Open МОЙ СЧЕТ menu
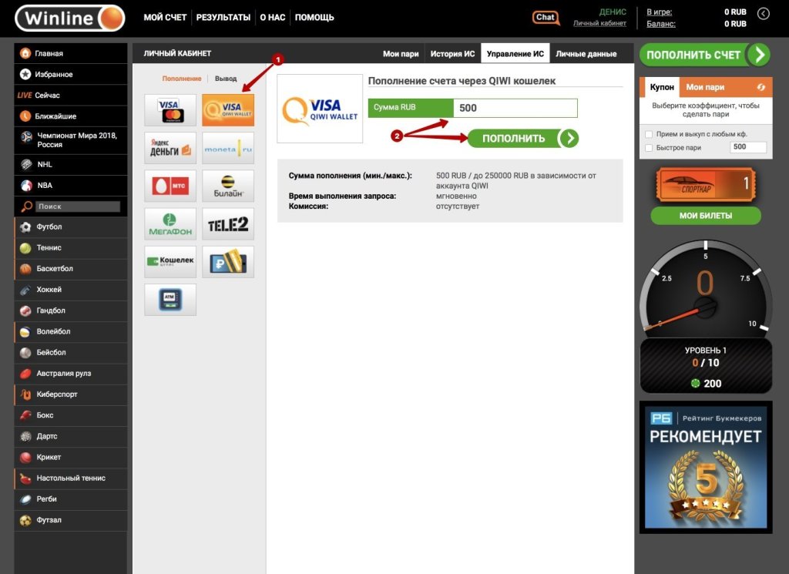 (x=165, y=18)
